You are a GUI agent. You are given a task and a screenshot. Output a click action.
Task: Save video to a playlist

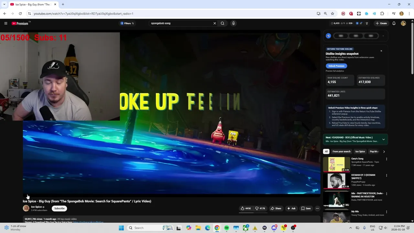(306, 208)
